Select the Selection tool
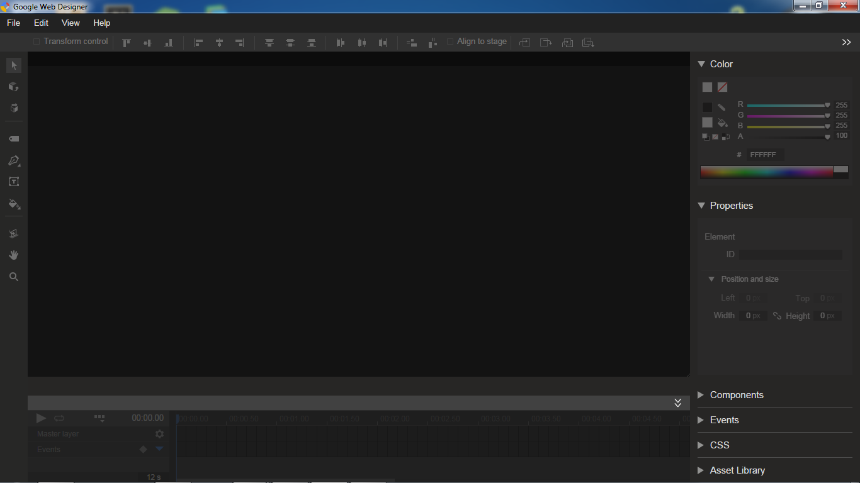860x483 pixels. point(14,65)
